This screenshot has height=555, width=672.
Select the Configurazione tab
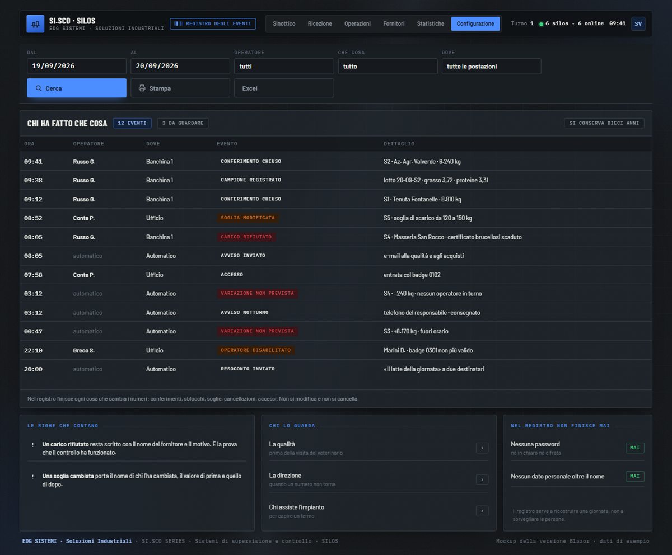(x=475, y=23)
